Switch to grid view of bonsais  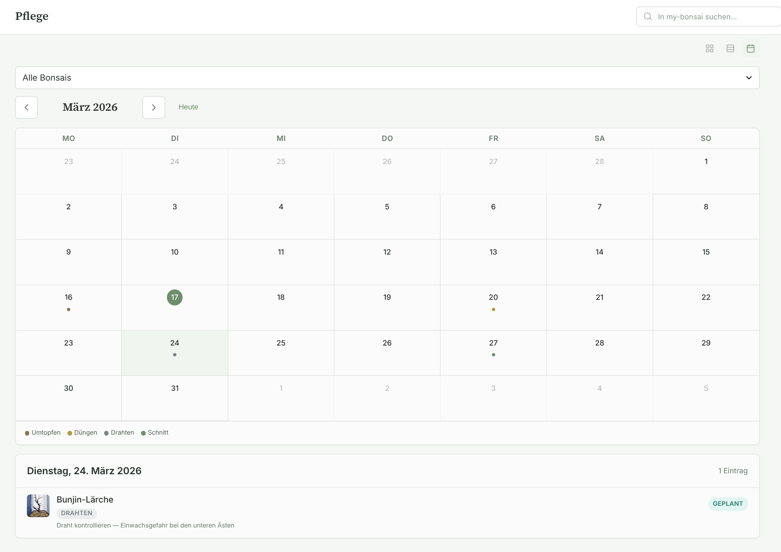click(x=710, y=49)
